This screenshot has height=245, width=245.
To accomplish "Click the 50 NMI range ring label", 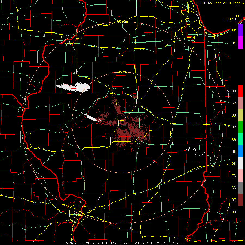I will 122,72.
